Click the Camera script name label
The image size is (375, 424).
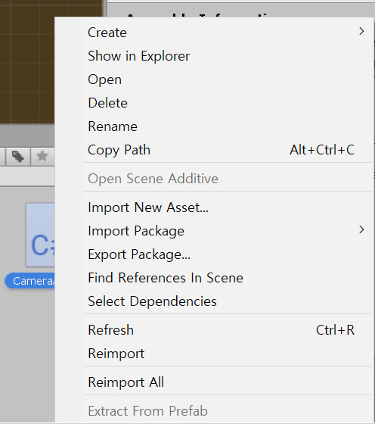click(30, 281)
